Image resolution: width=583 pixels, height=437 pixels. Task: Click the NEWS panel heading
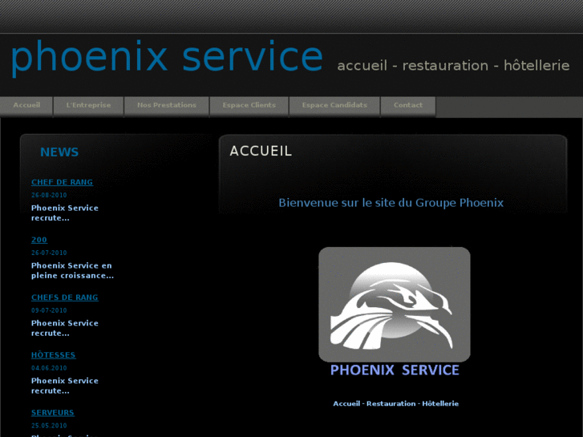[59, 152]
